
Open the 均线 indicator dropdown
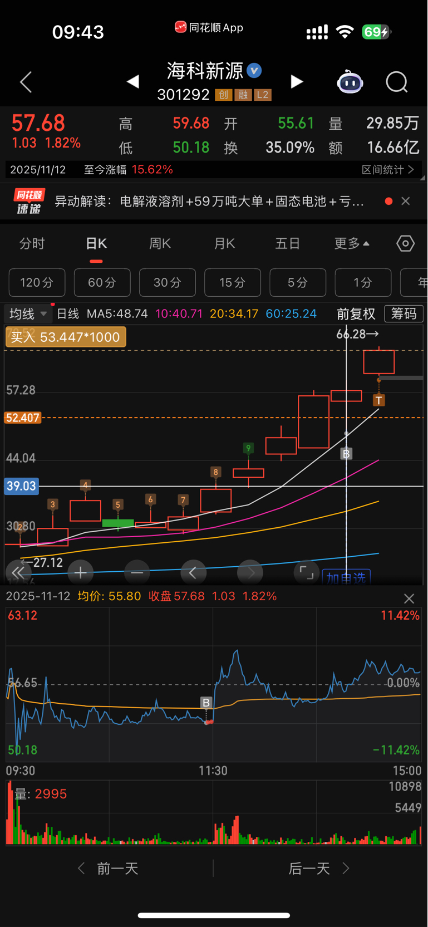28,314
